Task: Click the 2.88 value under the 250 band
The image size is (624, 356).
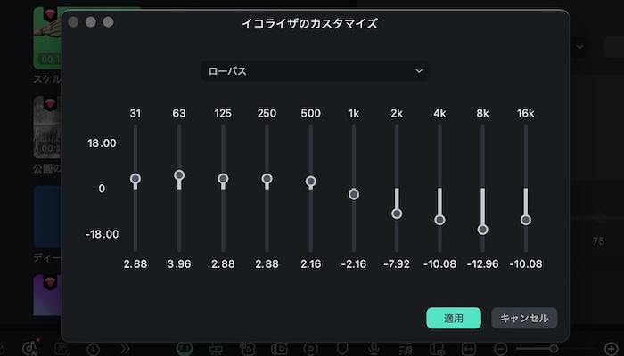Action: point(267,263)
